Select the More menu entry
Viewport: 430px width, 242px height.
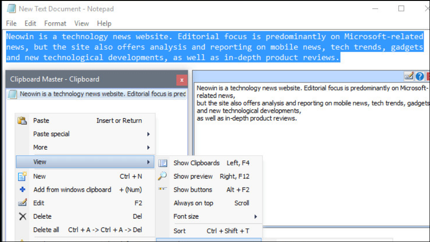pos(85,147)
